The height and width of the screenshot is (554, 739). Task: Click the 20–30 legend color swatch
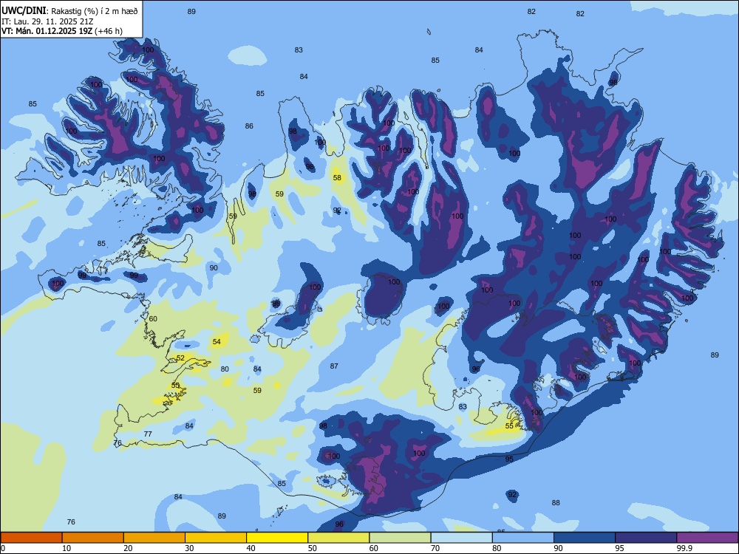point(154,538)
